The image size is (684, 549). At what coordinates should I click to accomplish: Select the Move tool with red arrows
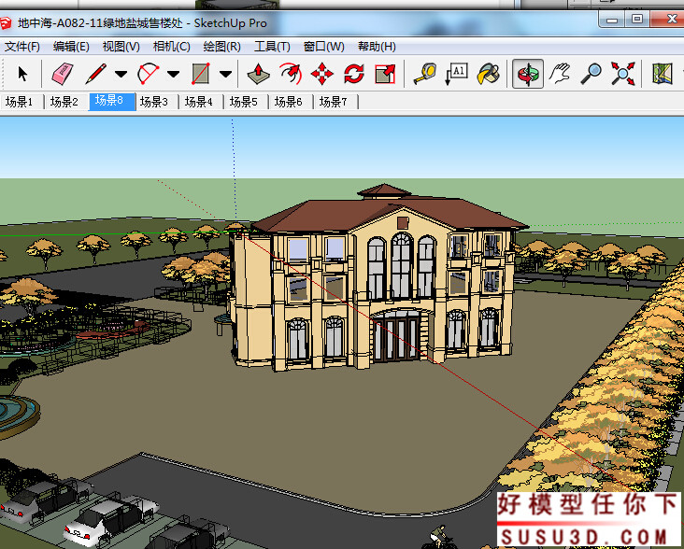point(322,73)
